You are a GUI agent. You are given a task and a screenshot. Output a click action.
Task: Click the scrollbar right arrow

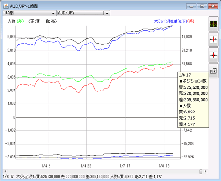pos(205,171)
